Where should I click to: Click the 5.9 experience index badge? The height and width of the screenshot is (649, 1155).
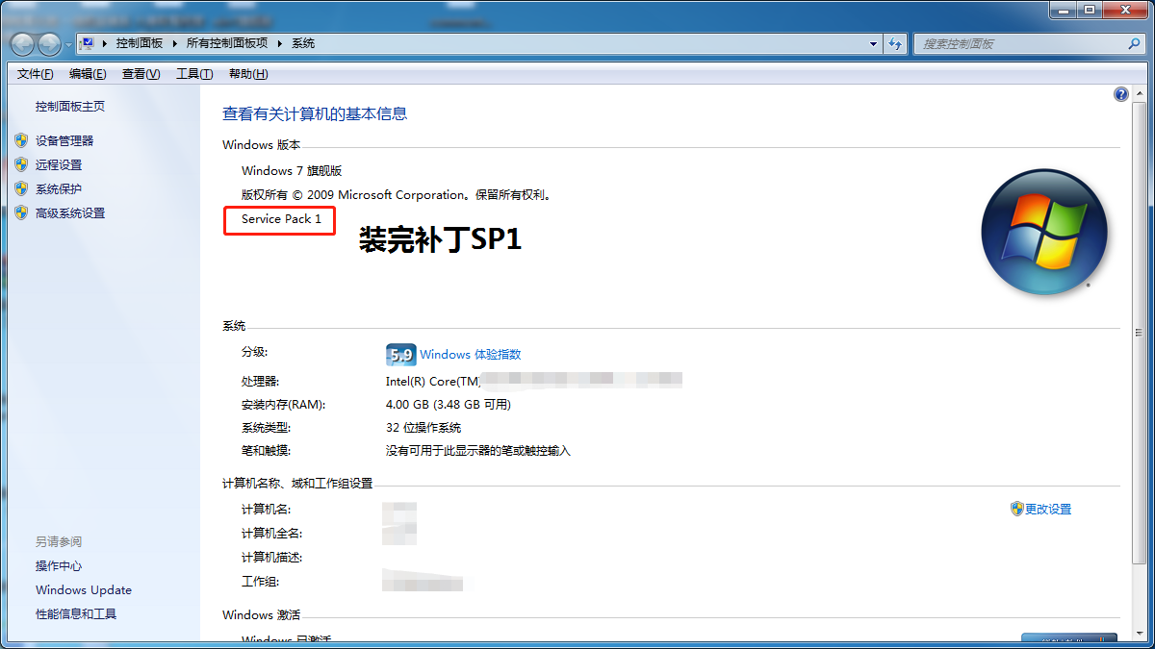pos(400,355)
